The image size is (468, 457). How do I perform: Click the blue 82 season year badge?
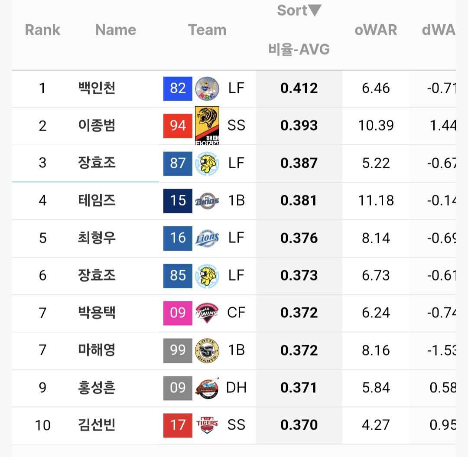(178, 88)
